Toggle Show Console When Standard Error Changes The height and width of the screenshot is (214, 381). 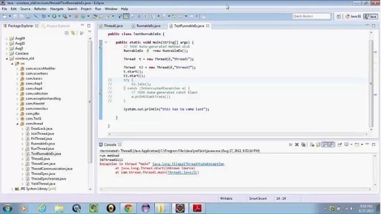click(x=332, y=144)
